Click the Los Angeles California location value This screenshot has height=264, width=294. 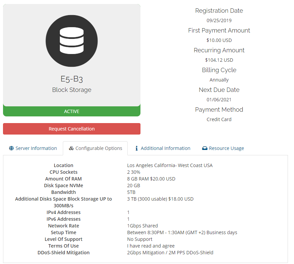pos(170,165)
